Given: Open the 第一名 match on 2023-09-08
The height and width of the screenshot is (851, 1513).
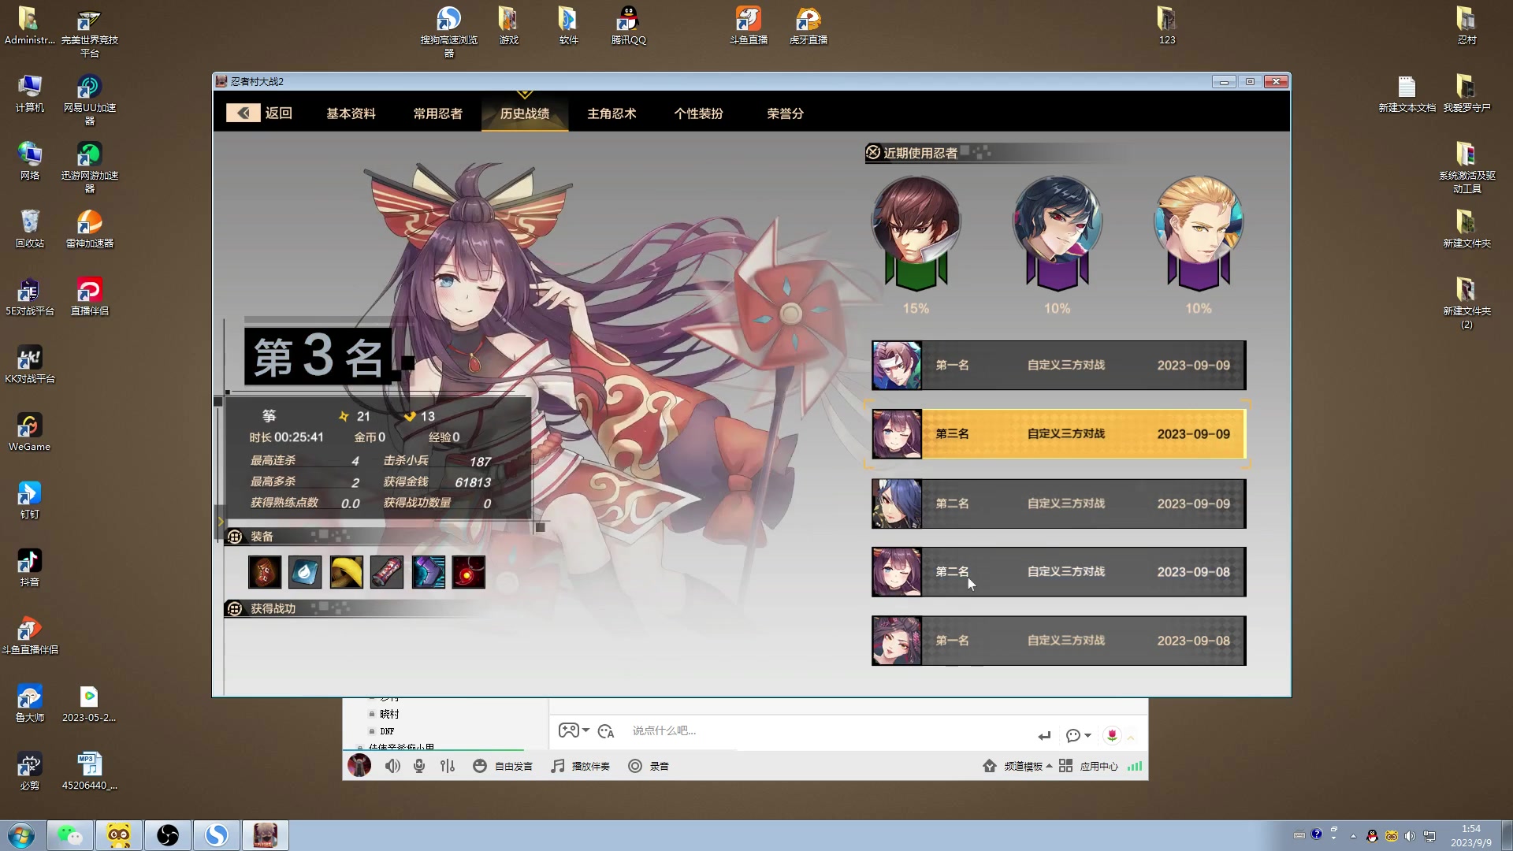Looking at the screenshot, I should (1058, 641).
